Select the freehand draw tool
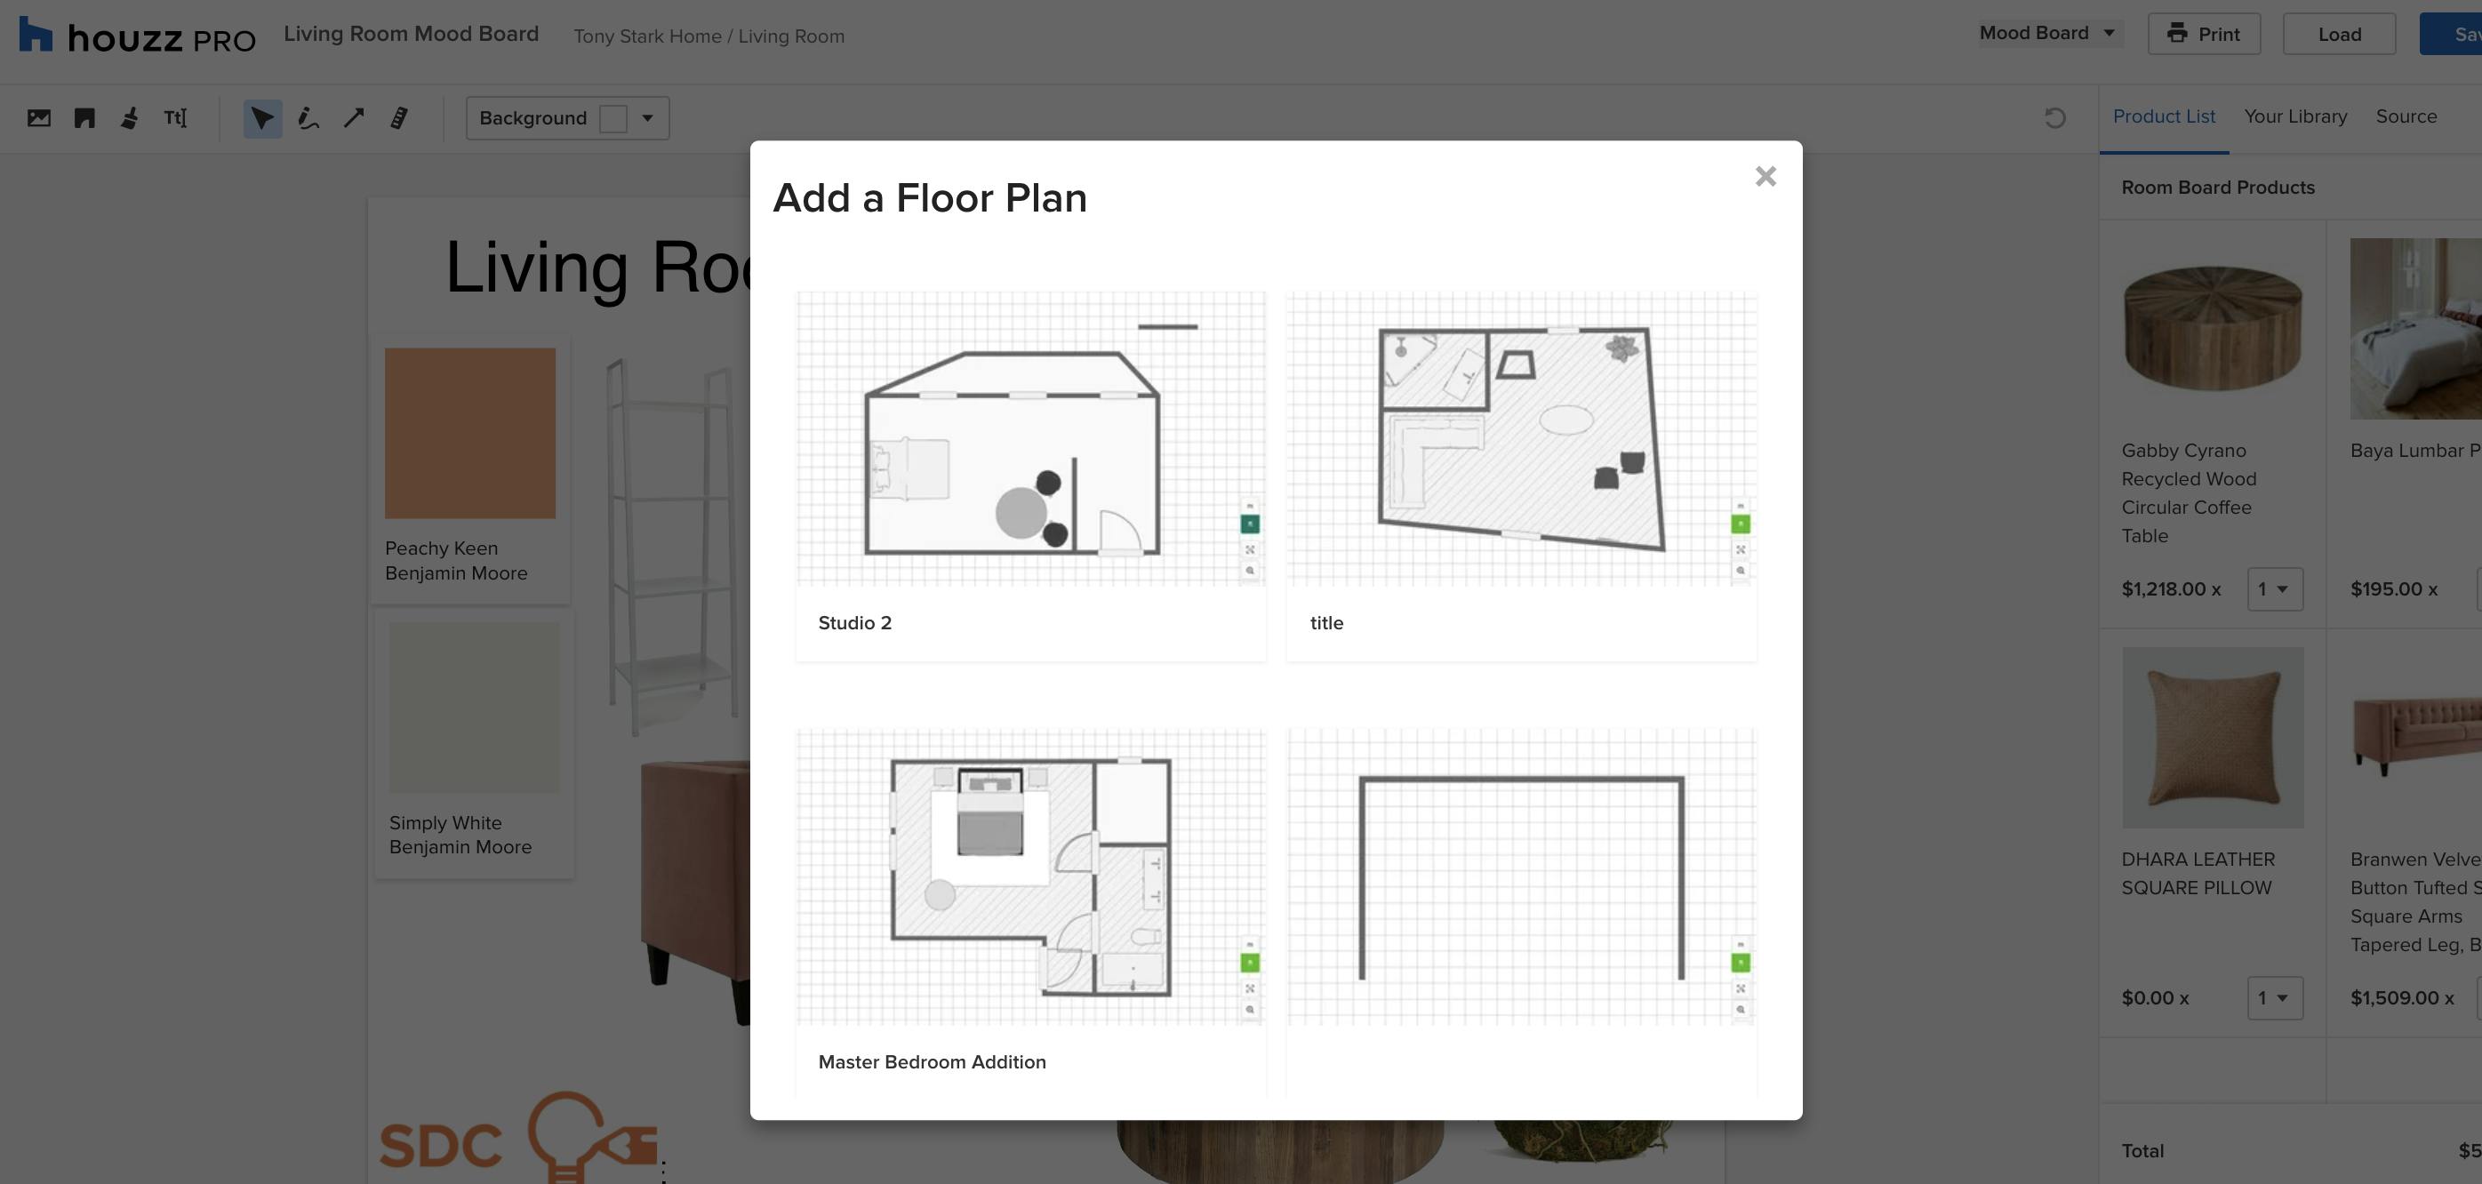Image resolution: width=2482 pixels, height=1184 pixels. point(308,117)
